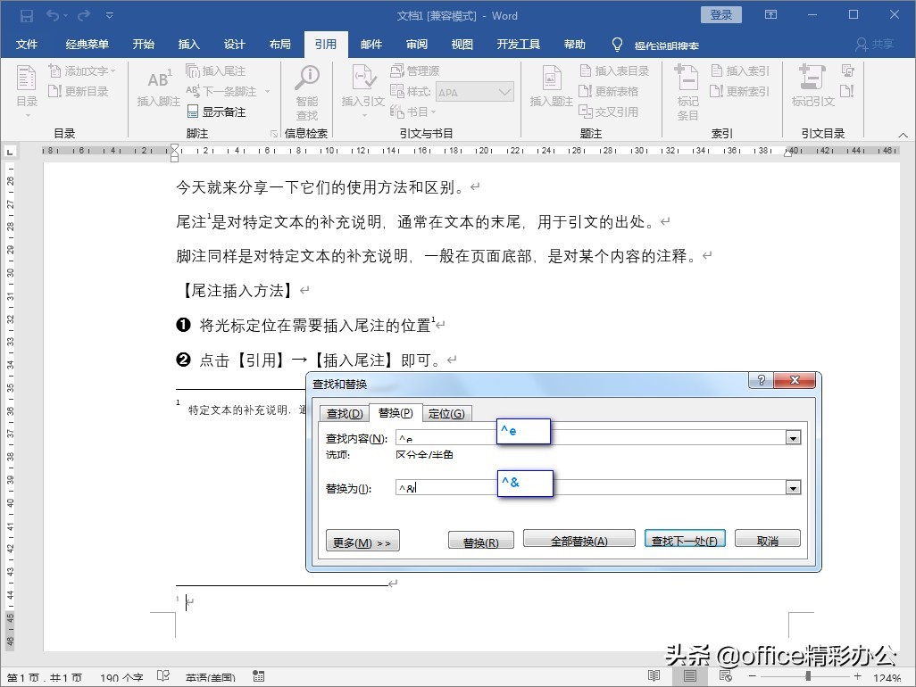Switch to Read Mode view in status bar

point(654,677)
